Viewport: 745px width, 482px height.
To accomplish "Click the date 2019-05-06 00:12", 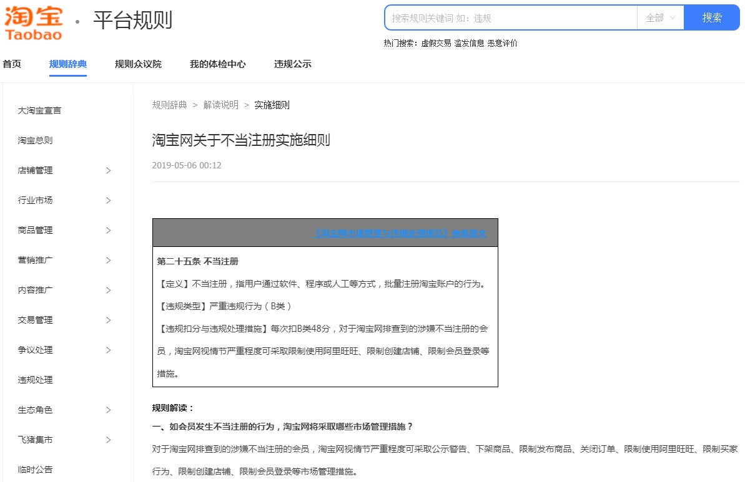I will point(187,166).
